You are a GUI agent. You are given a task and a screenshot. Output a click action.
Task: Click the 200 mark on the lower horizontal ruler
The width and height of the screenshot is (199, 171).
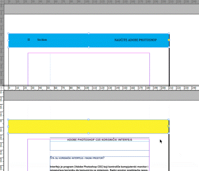point(163,88)
